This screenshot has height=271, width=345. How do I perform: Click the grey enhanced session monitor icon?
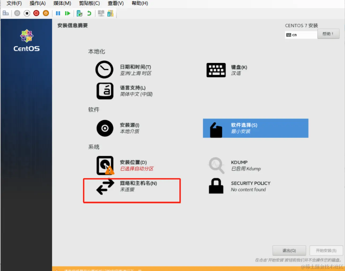tap(101, 13)
